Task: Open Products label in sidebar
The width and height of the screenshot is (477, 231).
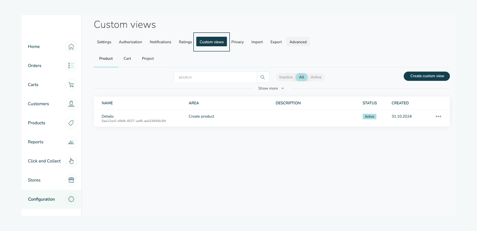Action: [36, 123]
